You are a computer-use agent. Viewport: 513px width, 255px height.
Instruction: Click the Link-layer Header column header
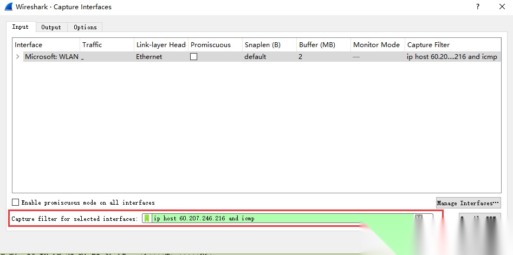point(161,45)
